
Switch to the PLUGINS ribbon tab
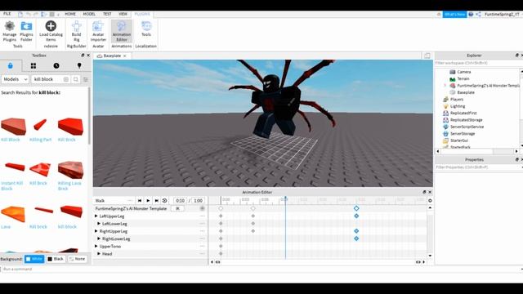pos(142,14)
